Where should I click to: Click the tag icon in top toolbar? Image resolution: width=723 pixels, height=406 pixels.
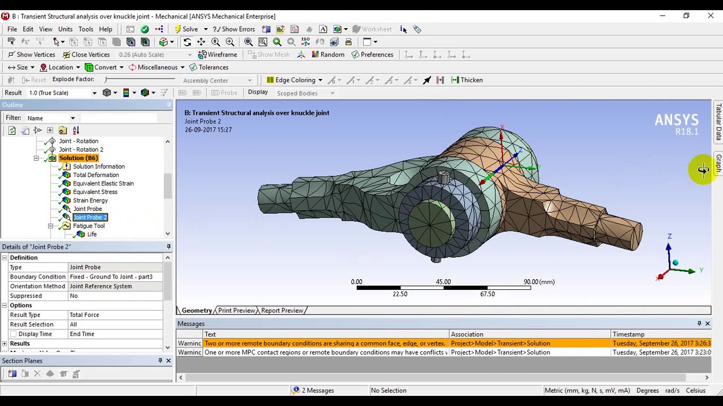pos(417,29)
